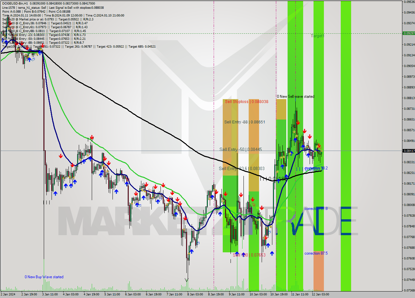415x298 pixels.
Task: Click 'Time A:2024.01.11 14:00:00' text
Action: click(x=22, y=15)
